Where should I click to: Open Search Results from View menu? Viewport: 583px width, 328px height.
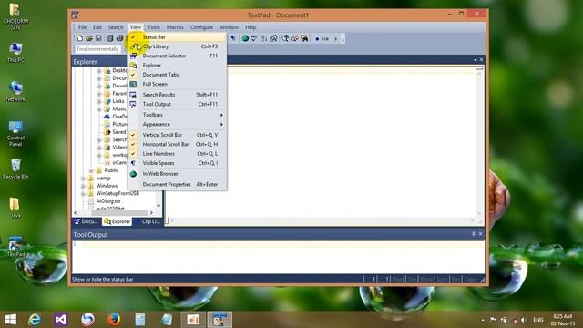pyautogui.click(x=177, y=95)
